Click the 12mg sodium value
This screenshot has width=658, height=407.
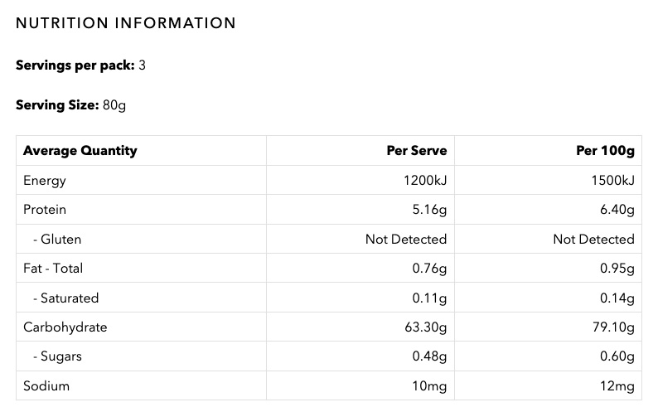(x=617, y=385)
